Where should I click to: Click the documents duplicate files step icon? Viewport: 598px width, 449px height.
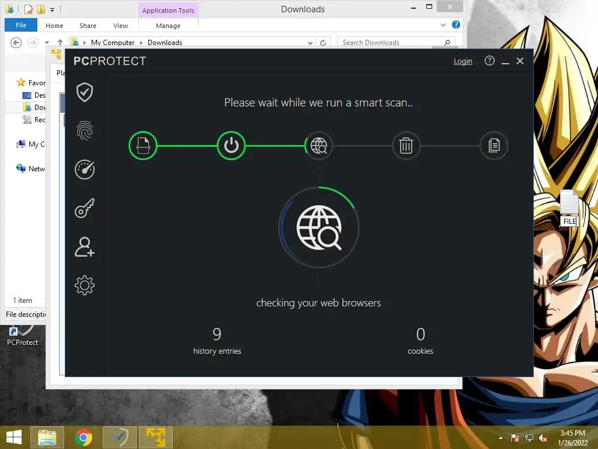click(494, 146)
